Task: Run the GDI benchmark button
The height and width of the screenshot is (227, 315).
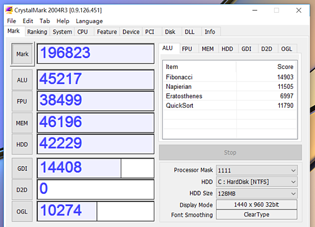Action: pyautogui.click(x=22, y=169)
